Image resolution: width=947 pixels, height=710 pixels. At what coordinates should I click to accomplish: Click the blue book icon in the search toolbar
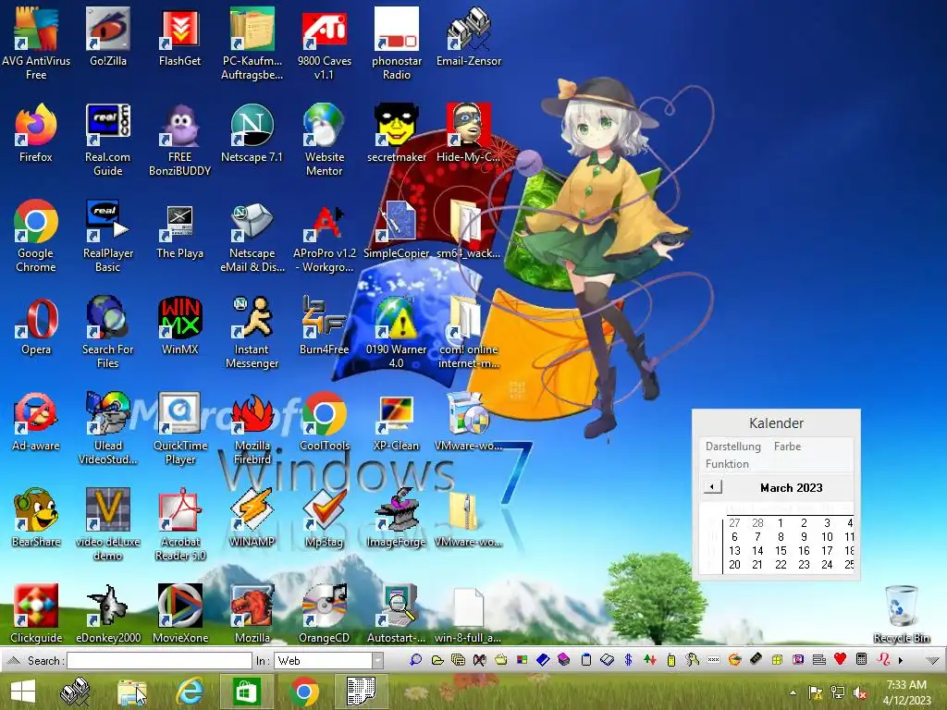543,660
